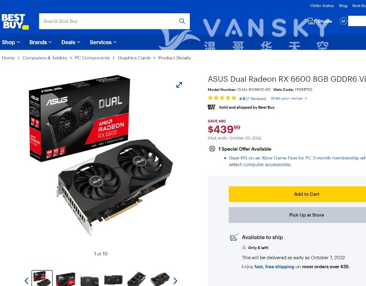Select the second product thumbnail

(65, 279)
